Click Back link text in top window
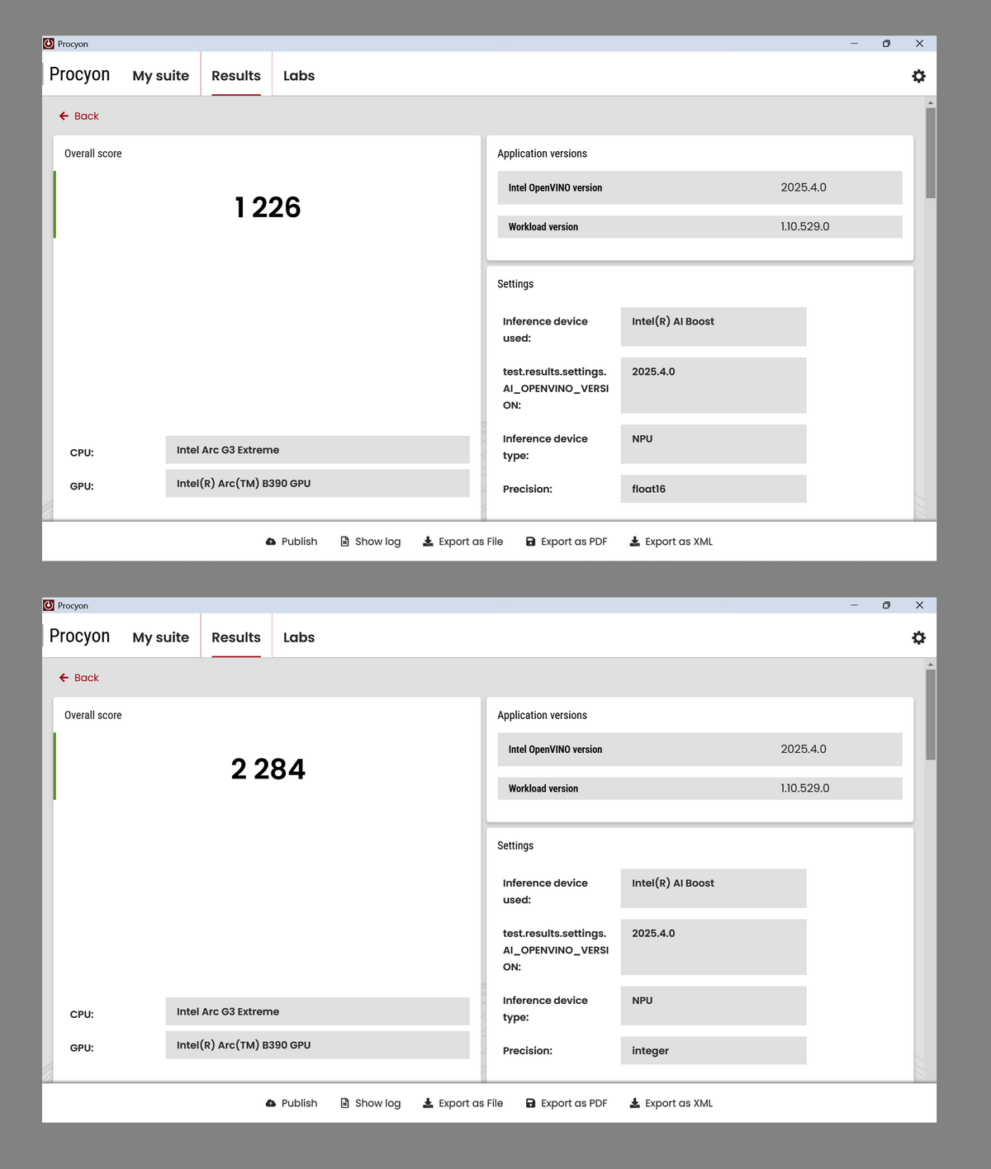Viewport: 991px width, 1169px height. [86, 116]
